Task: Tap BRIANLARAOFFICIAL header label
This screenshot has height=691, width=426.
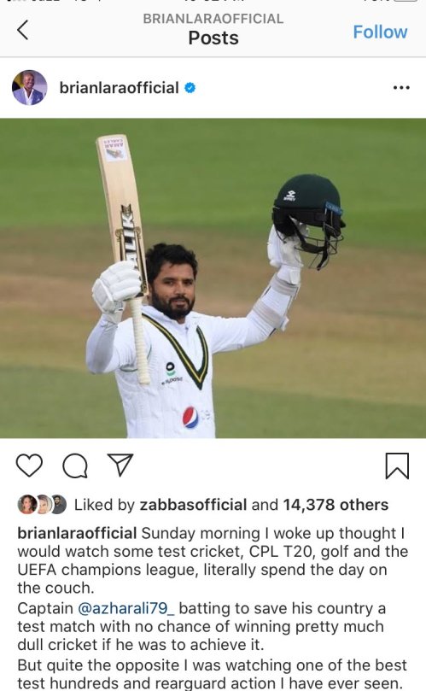Action: pos(213,19)
